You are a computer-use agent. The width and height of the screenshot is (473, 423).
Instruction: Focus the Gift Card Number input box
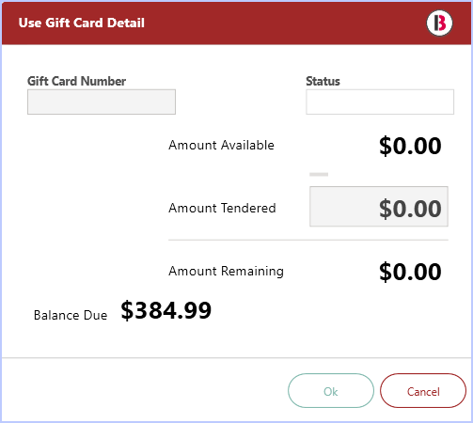coord(102,102)
